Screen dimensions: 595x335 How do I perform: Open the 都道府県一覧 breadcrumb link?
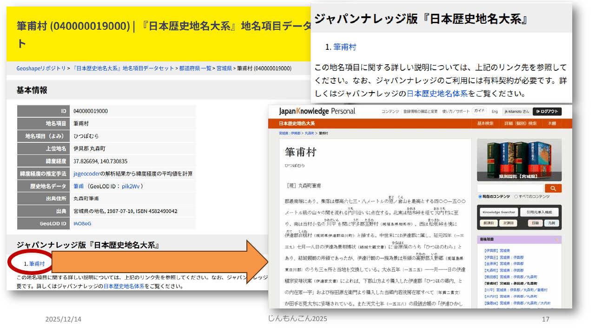pos(196,68)
